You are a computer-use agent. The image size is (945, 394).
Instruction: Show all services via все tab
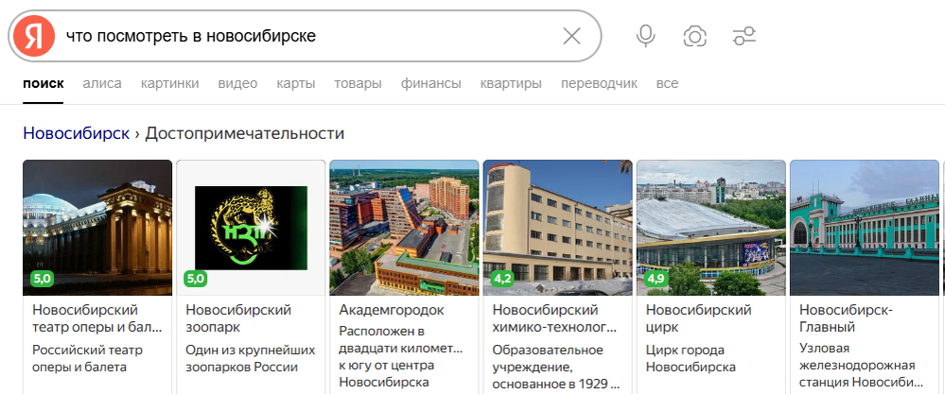[667, 83]
